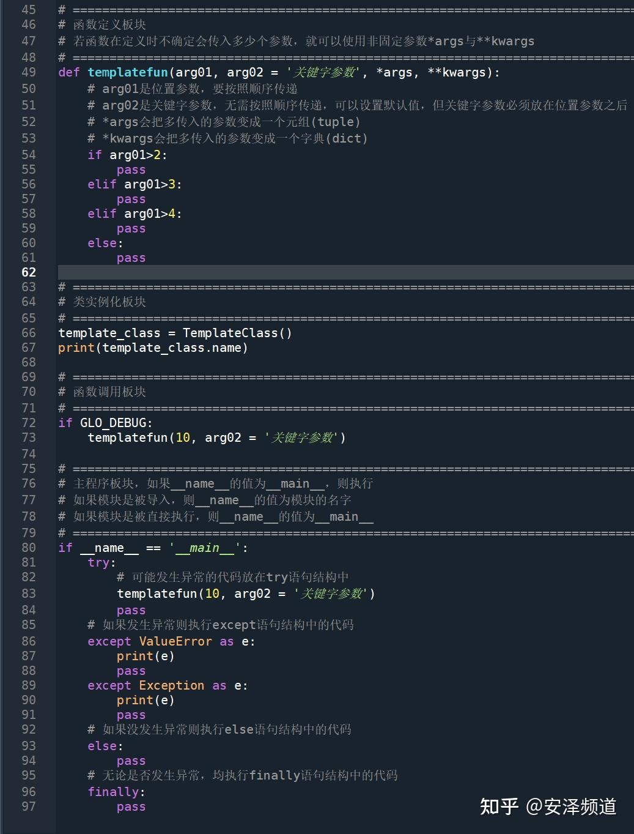
Task: Click line number 49 in the gutter
Action: (28, 72)
